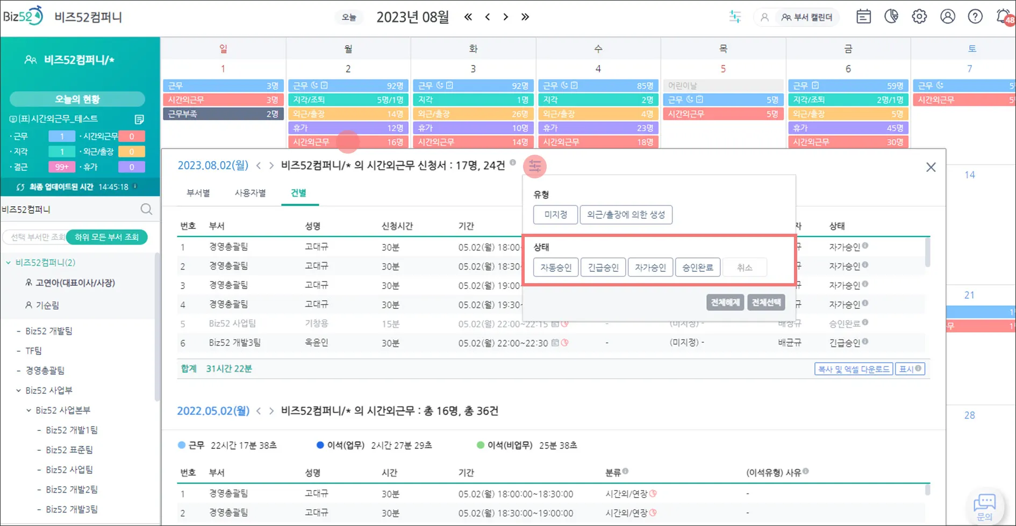This screenshot has height=526, width=1016.
Task: Open the calendar filter settings icon in top bar
Action: (735, 17)
